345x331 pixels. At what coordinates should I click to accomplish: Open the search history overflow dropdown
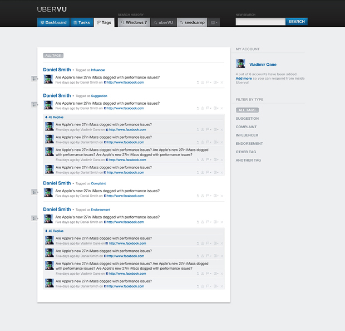pos(214,22)
